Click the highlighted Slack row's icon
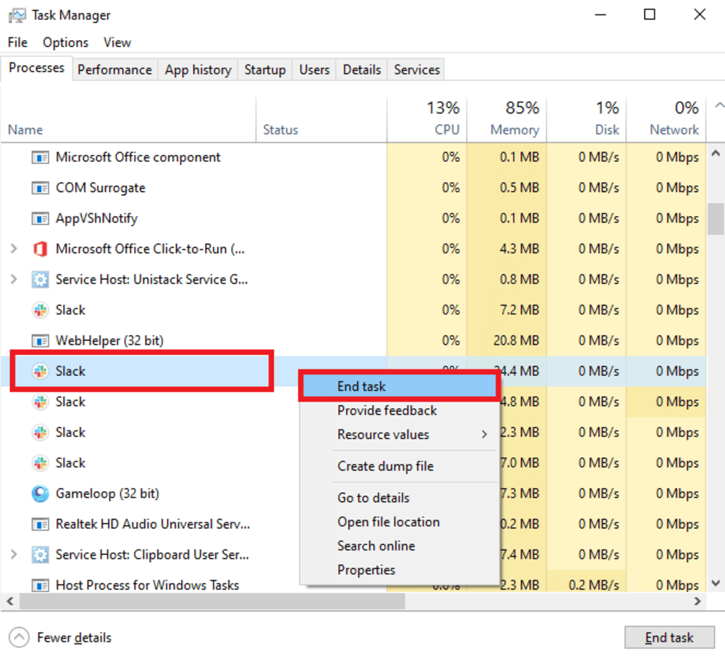 pyautogui.click(x=40, y=371)
